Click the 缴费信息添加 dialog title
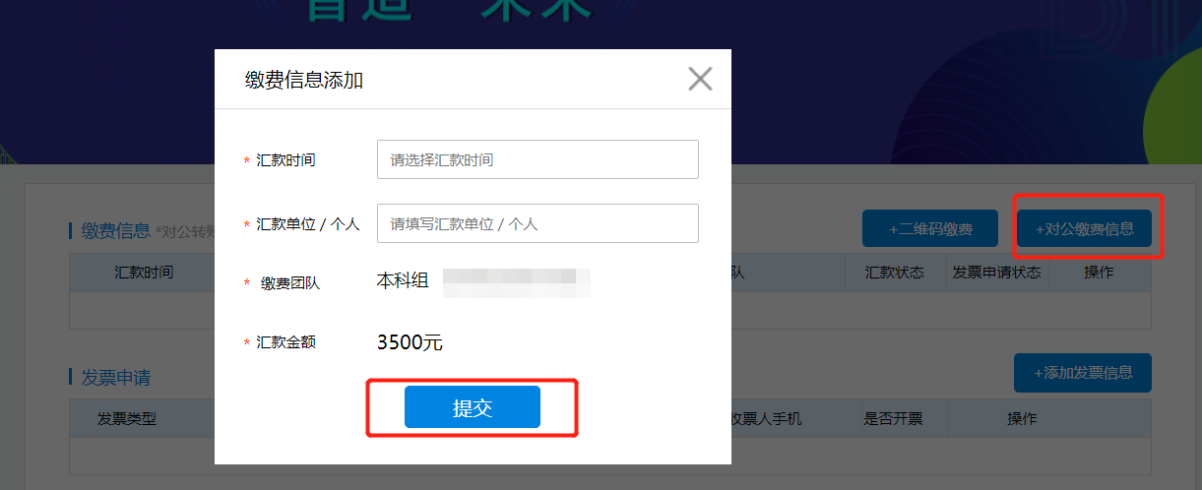Image resolution: width=1202 pixels, height=490 pixels. (x=304, y=80)
